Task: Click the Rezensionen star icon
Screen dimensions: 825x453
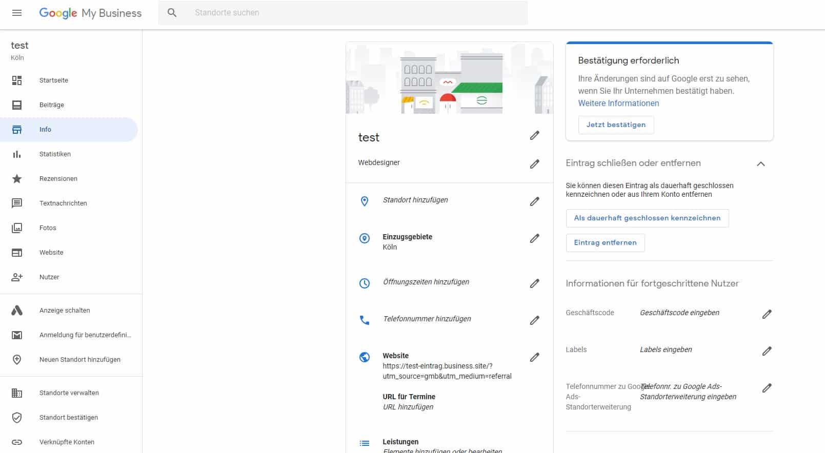Action: [17, 179]
